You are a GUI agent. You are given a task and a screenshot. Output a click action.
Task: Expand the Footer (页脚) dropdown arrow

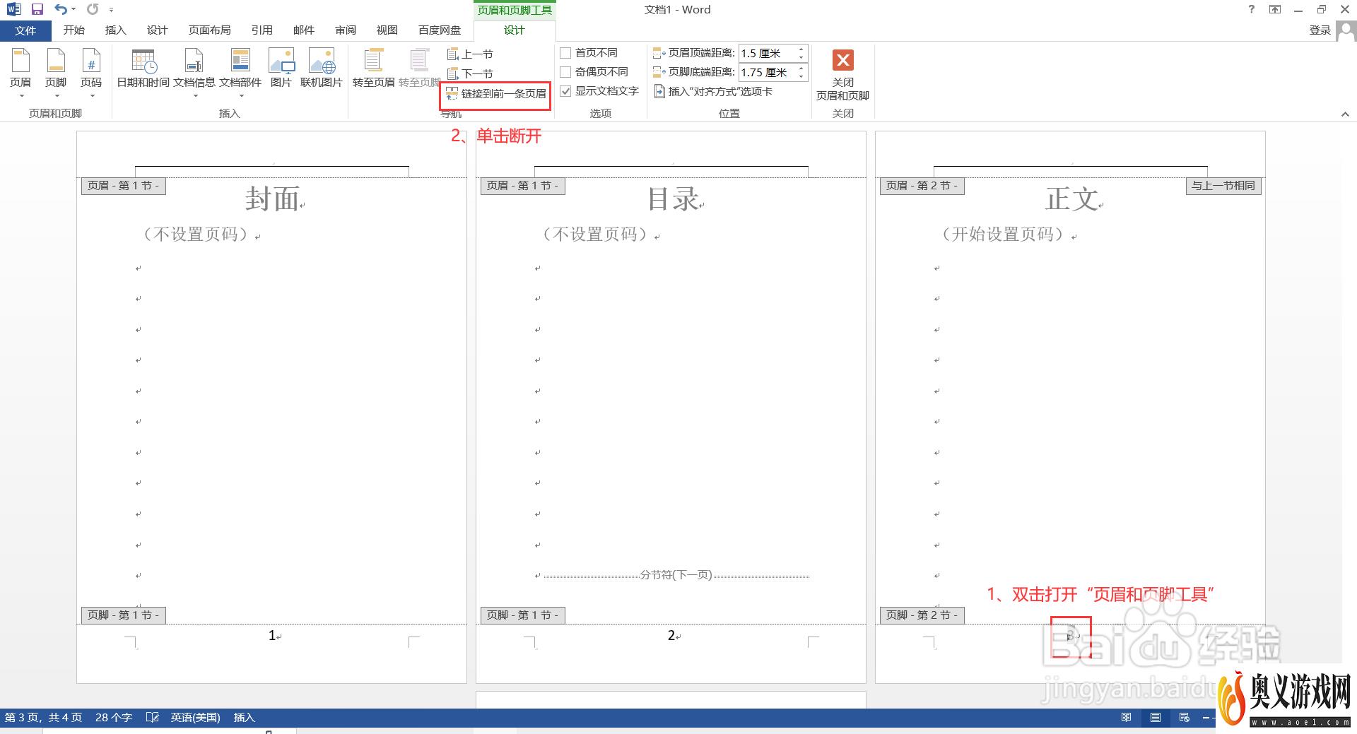56,95
